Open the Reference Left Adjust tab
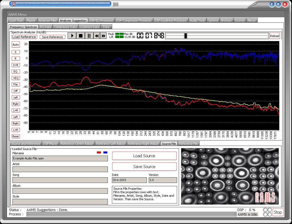The height and width of the screenshot is (224, 292). [x=111, y=144]
